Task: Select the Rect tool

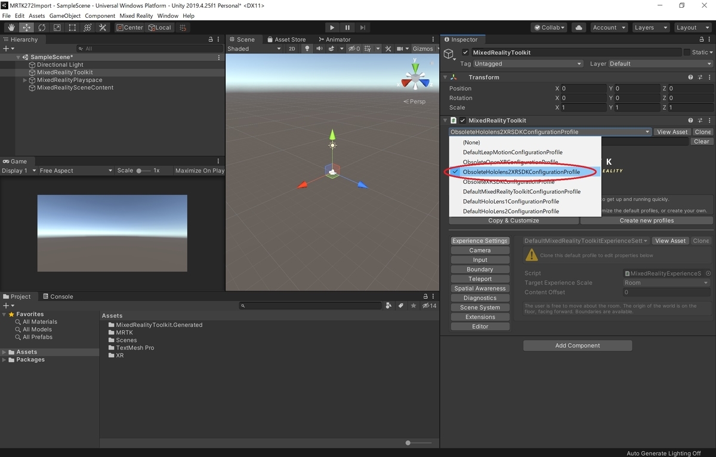Action: pos(72,27)
